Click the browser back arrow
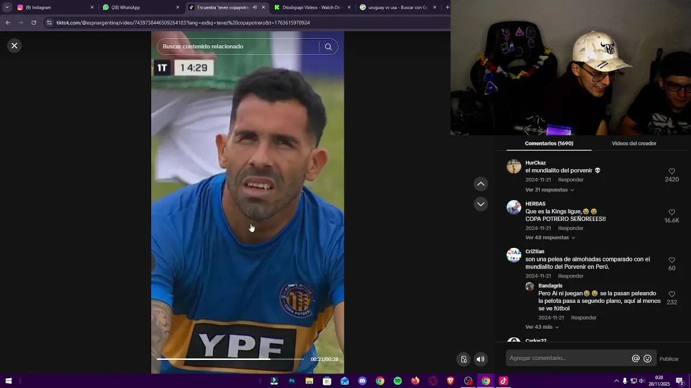 [x=8, y=23]
